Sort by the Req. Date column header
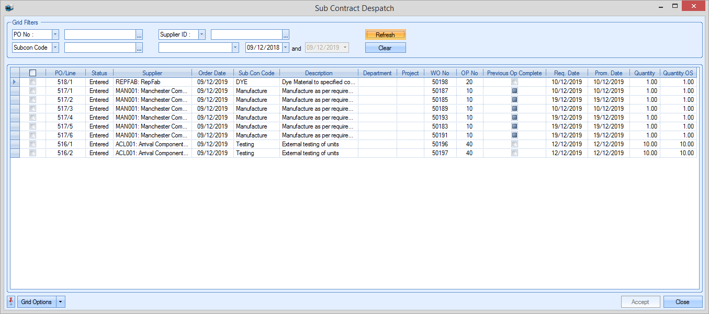709x314 pixels. (x=566, y=73)
